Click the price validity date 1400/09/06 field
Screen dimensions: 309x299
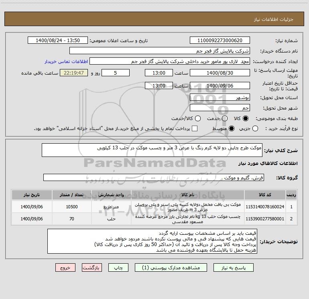(x=220, y=85)
